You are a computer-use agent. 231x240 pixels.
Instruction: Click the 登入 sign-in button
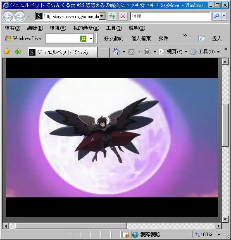(x=217, y=38)
